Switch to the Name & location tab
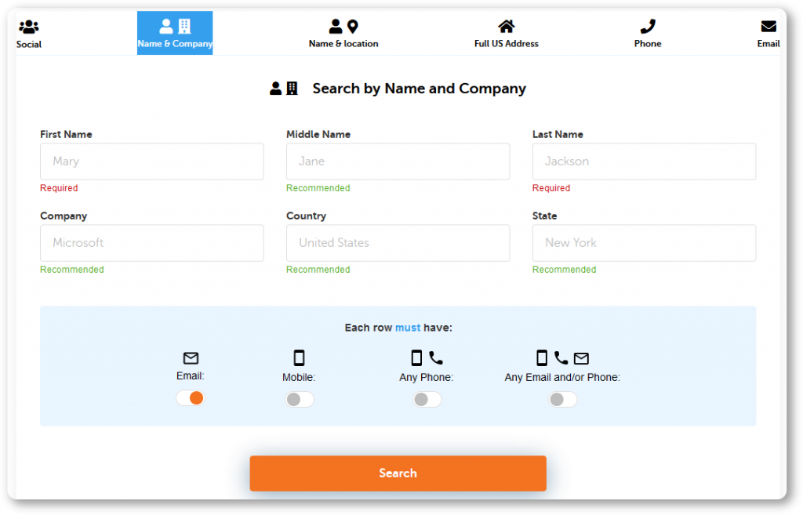The height and width of the screenshot is (515, 803). coord(343,33)
